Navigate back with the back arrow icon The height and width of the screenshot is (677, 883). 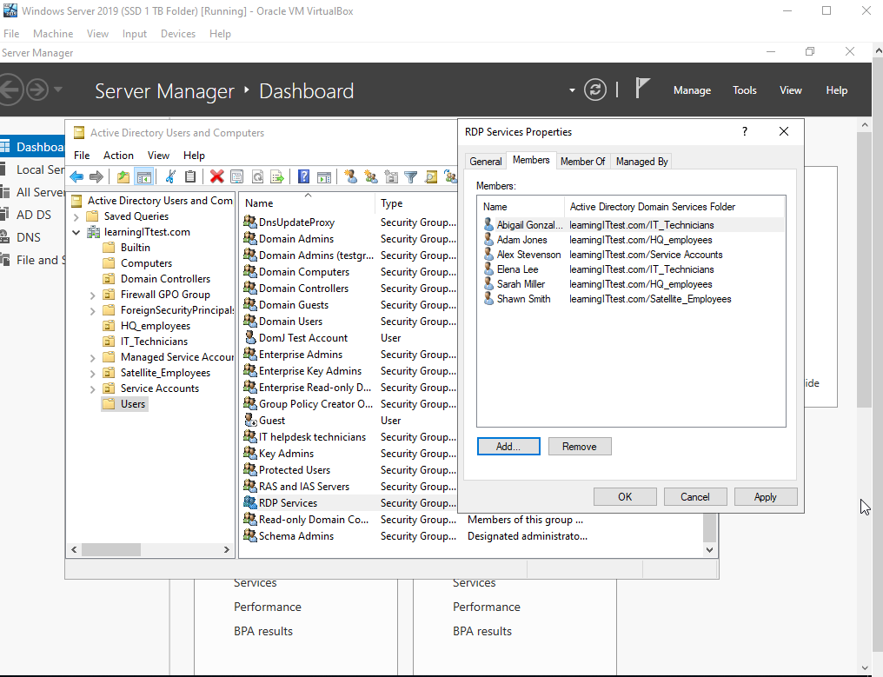(76, 176)
